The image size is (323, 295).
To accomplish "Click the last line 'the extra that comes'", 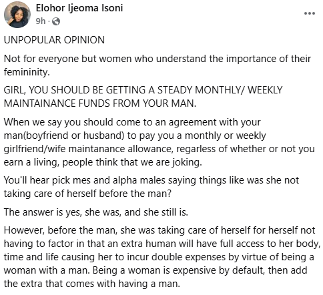I will click(x=92, y=284).
